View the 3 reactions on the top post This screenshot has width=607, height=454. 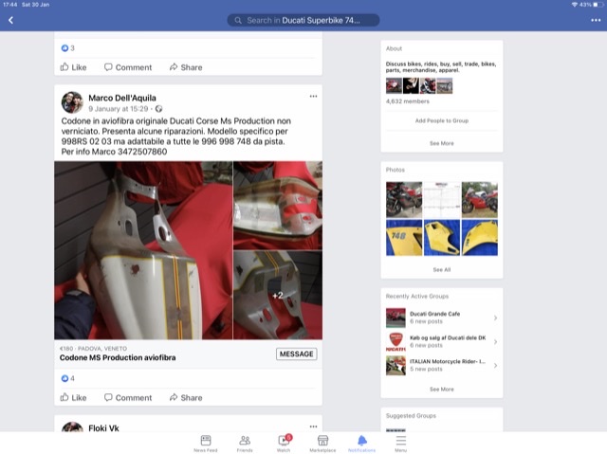point(67,48)
